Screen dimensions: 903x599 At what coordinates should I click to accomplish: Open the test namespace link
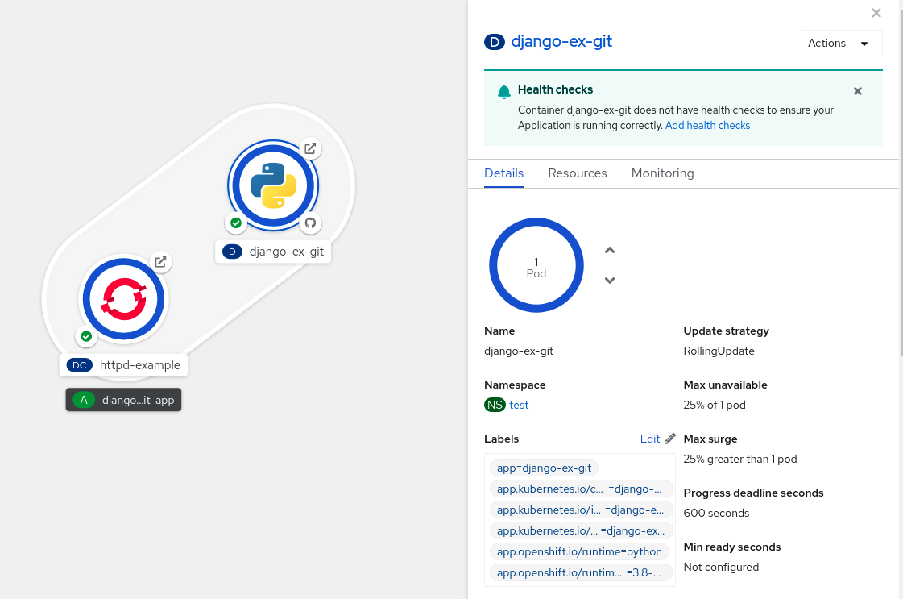519,405
